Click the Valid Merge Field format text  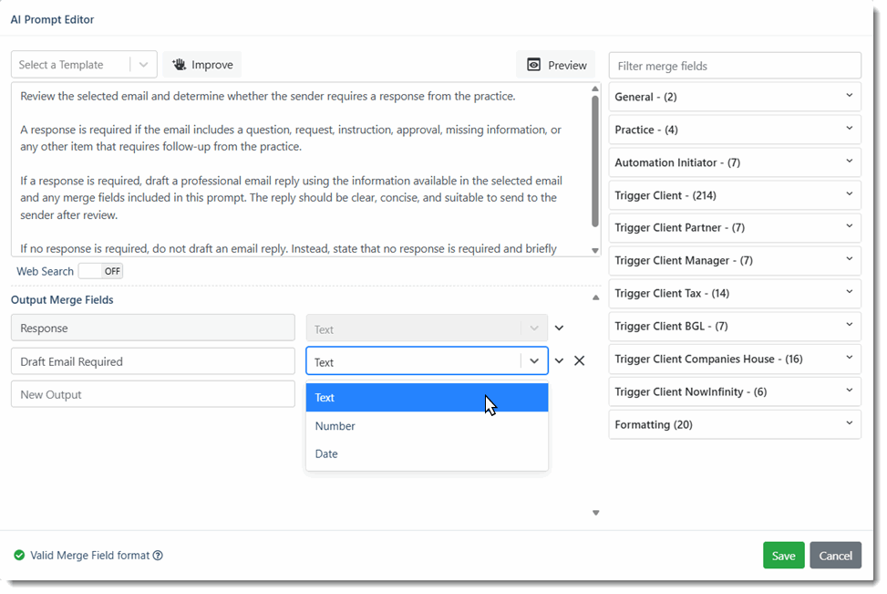pos(90,556)
